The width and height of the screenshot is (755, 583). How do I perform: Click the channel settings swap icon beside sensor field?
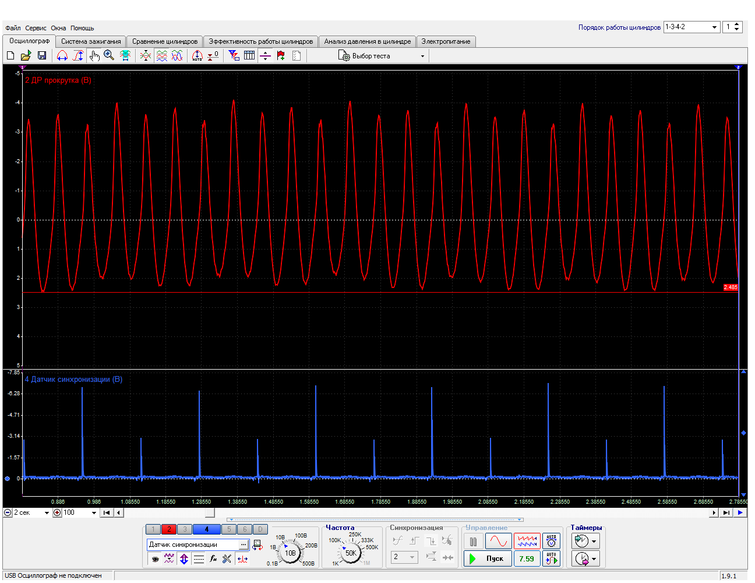coord(257,545)
